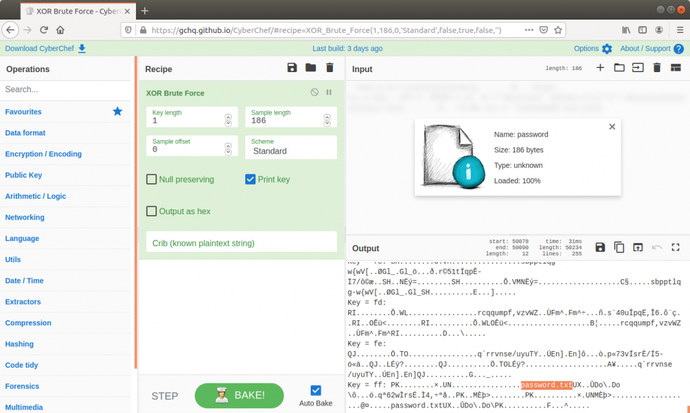This screenshot has width=690, height=413.
Task: Uncheck Print key checkbox
Action: [x=251, y=179]
